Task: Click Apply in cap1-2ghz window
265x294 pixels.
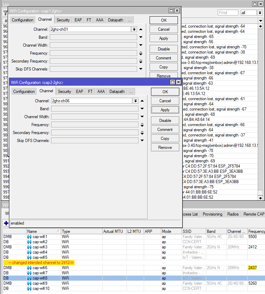Action: tap(164, 38)
